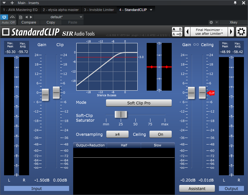248x195 pixels.
Task: Open StandardCLIP gear settings
Action: (x=241, y=32)
